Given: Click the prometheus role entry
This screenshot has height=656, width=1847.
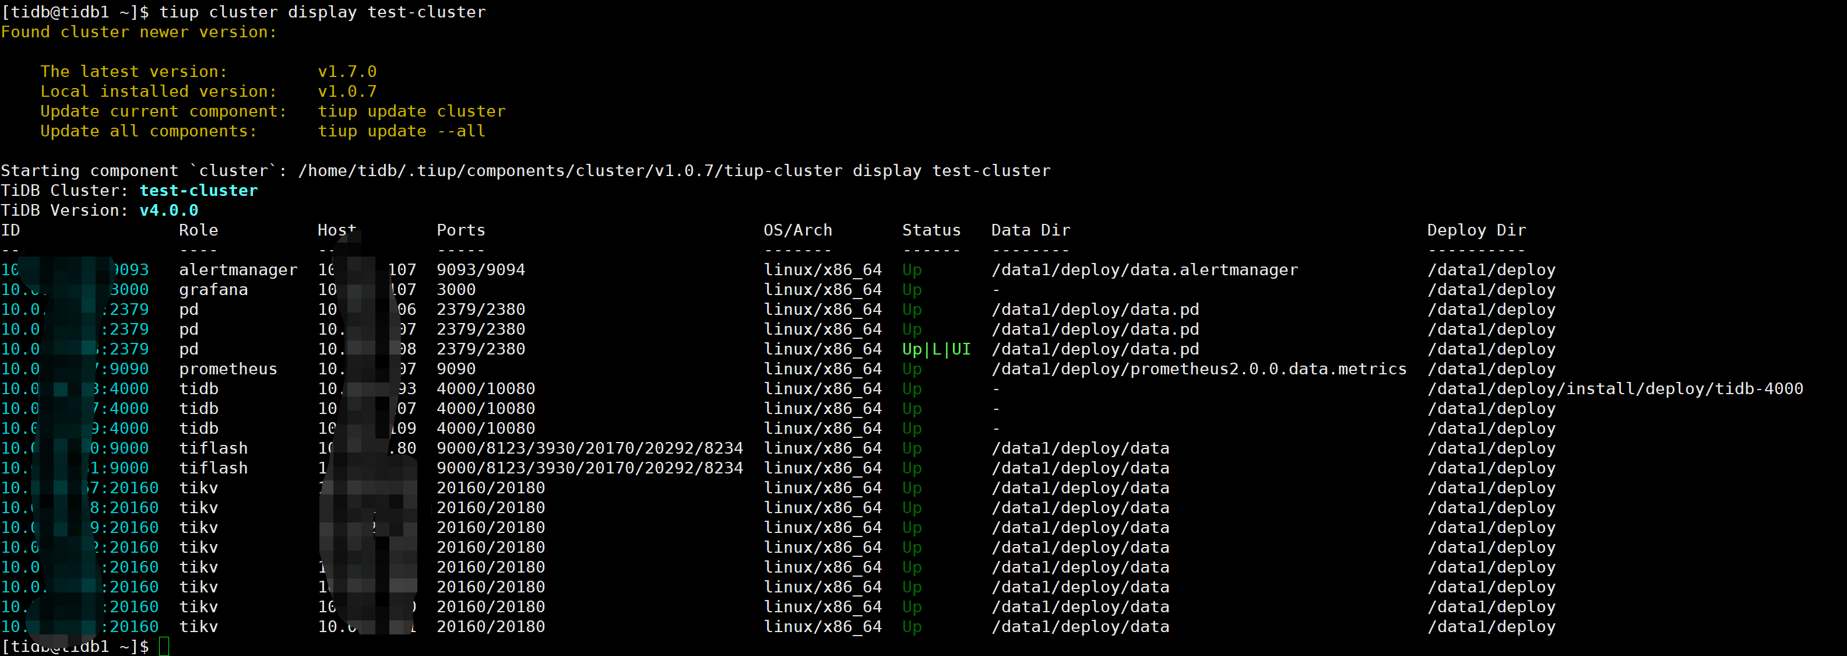Looking at the screenshot, I should [228, 369].
